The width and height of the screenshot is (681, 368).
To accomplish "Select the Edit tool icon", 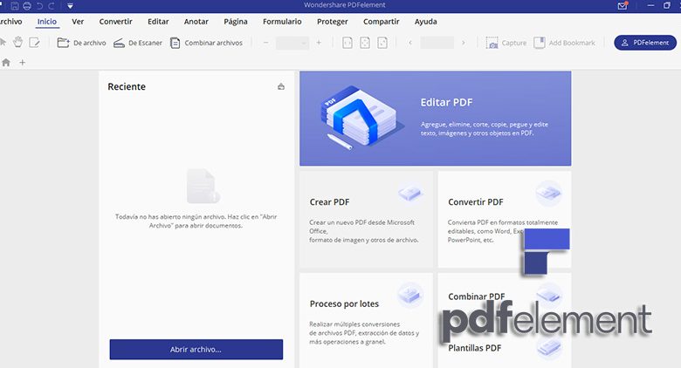I will (34, 42).
